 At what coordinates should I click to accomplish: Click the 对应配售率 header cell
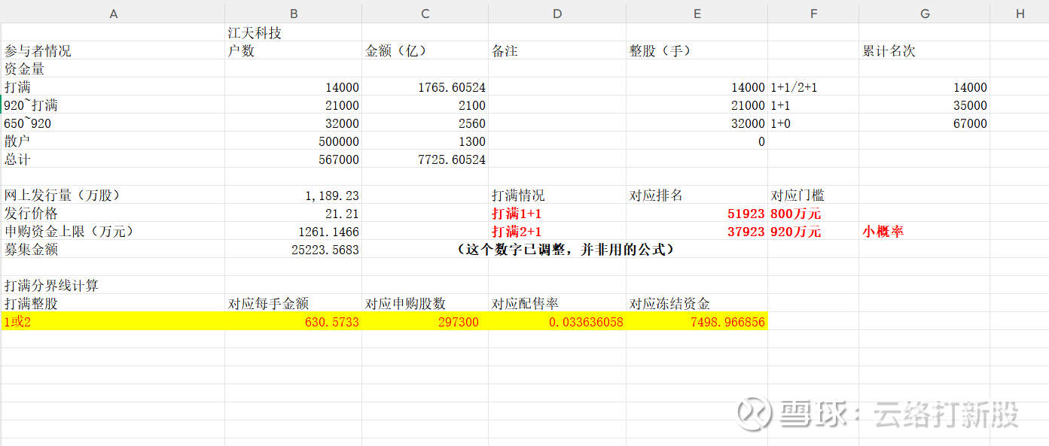pos(557,303)
